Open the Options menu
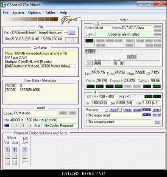Viewport: 167px width, 177px height. tap(34, 12)
